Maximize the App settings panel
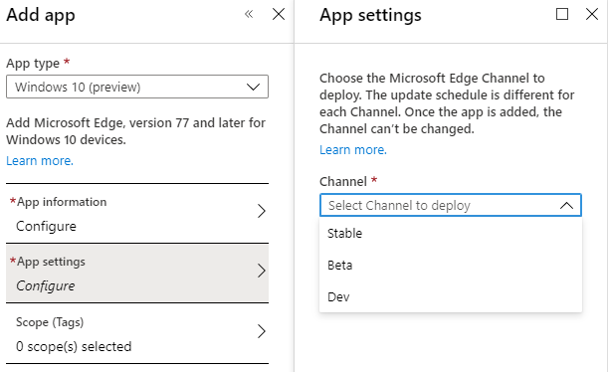Screen dimensions: 608x372 pos(562,14)
